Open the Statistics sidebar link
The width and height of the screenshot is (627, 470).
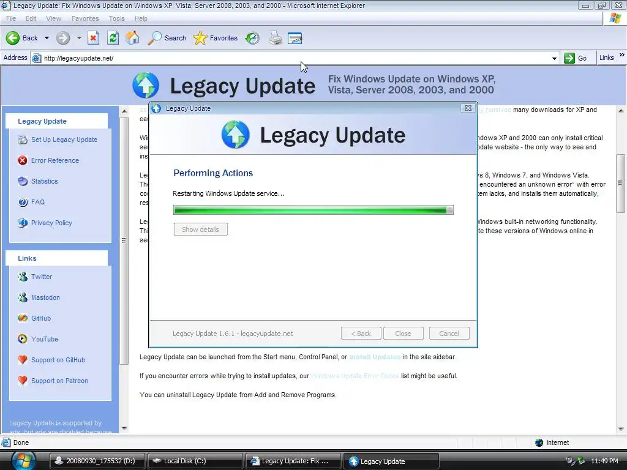pyautogui.click(x=44, y=181)
